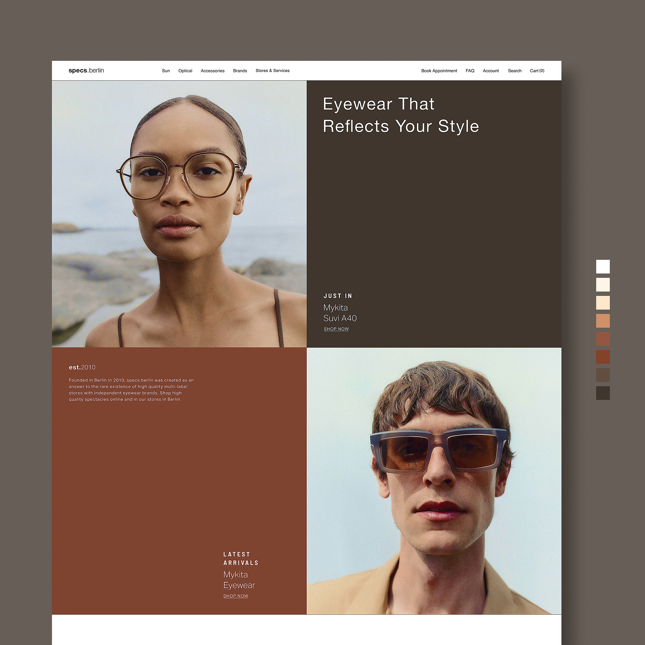Select the tan caramel color swatch
This screenshot has width=645, height=645.
tap(603, 321)
